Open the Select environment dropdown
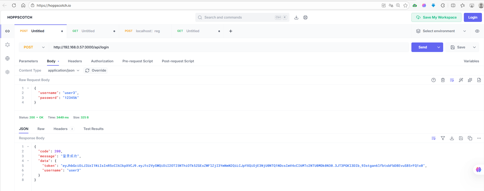This screenshot has width=484, height=191. pos(441,31)
